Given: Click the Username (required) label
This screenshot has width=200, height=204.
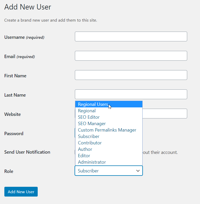Looking at the screenshot, I should (24, 37).
